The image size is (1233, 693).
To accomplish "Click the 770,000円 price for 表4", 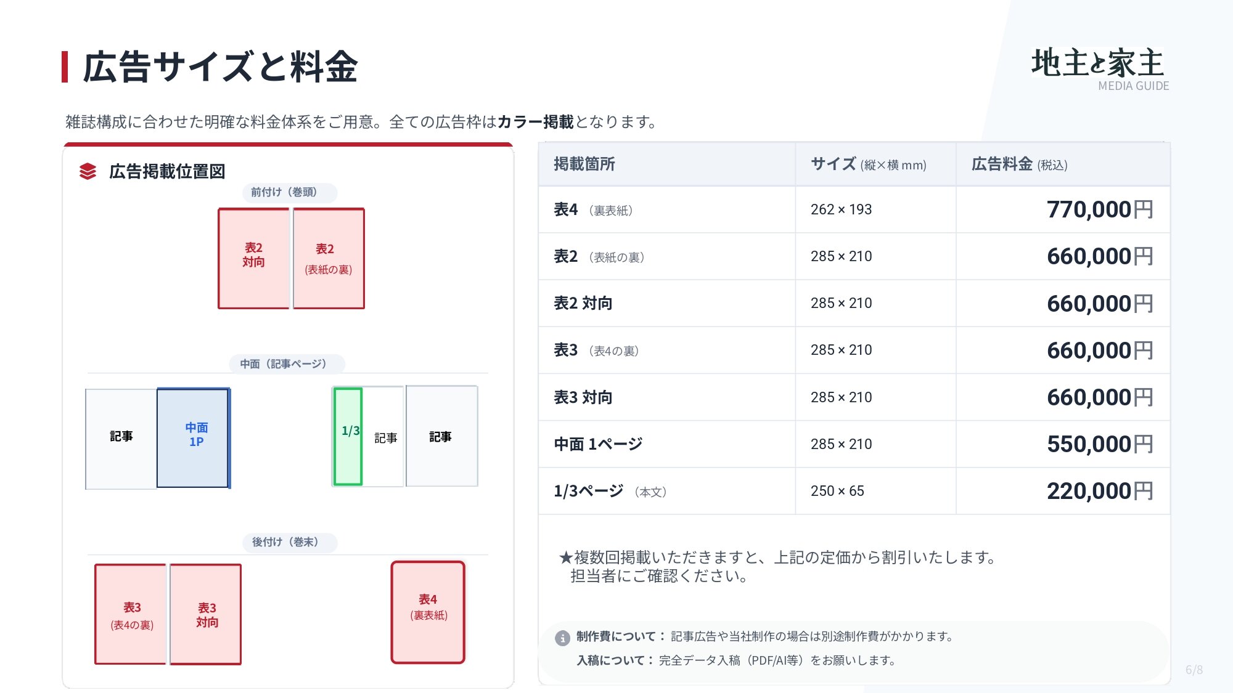I will coord(1099,209).
